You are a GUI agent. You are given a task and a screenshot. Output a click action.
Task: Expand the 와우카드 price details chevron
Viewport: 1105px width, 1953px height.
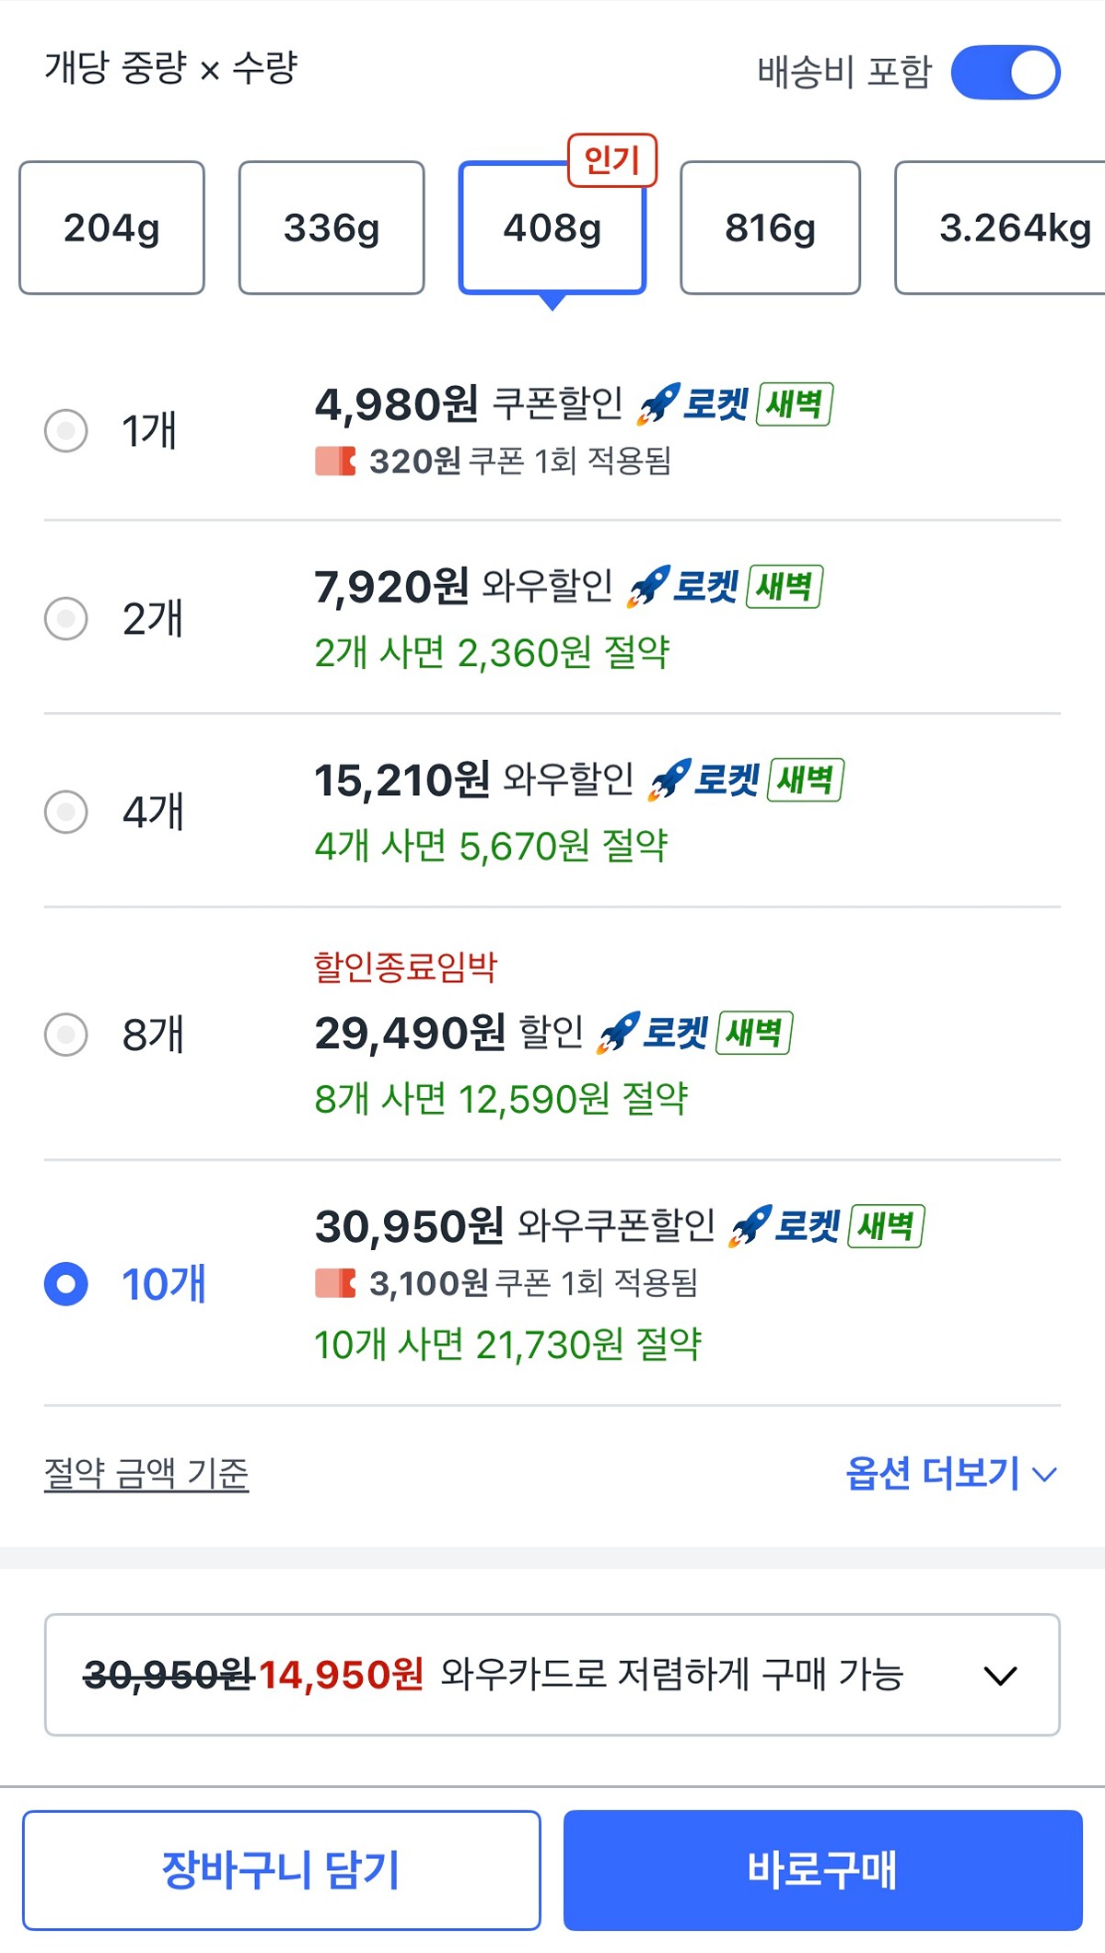(1000, 1675)
